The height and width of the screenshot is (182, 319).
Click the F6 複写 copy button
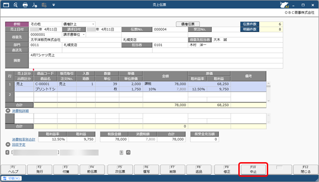[x=147, y=169]
